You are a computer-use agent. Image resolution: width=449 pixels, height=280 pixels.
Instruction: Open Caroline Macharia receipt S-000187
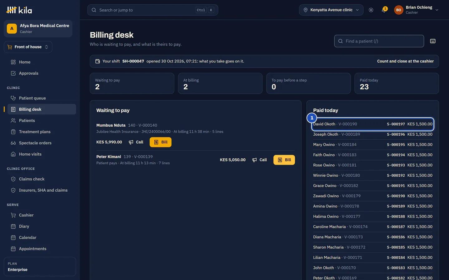(373, 227)
